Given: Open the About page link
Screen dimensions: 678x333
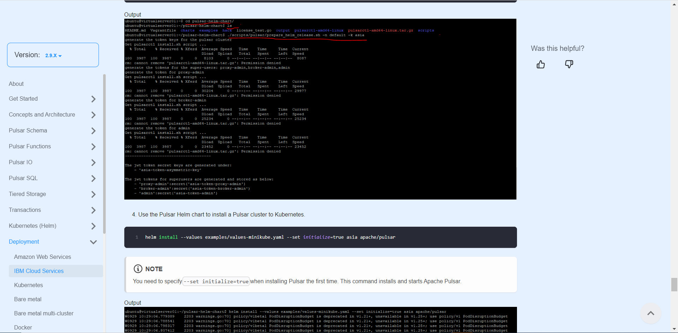Looking at the screenshot, I should (16, 84).
